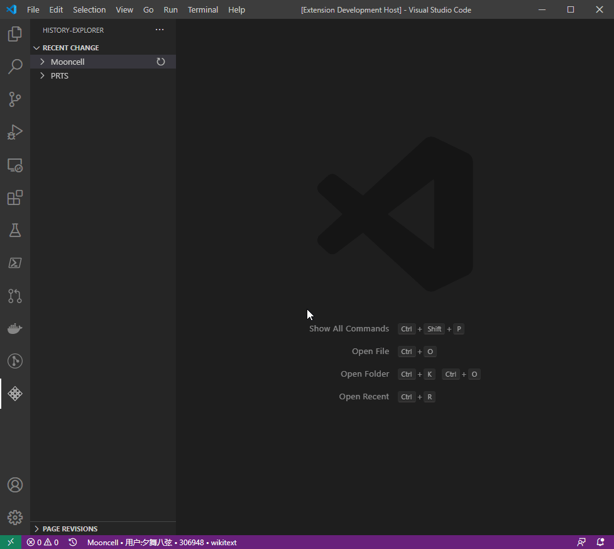Screen dimensions: 614x549
Task: Open the Selection menu
Action: [x=89, y=9]
